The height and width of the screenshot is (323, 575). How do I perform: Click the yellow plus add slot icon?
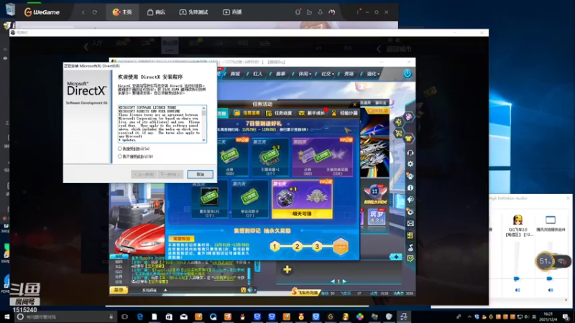click(287, 270)
